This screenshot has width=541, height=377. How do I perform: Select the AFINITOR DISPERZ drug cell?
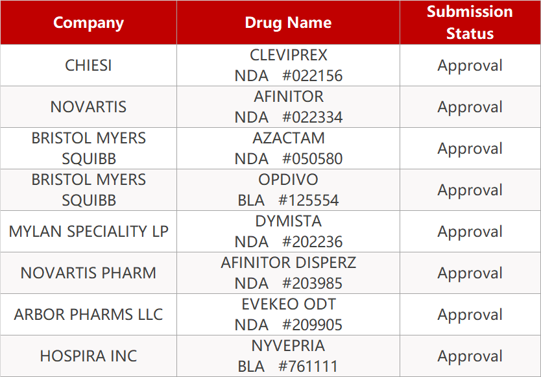(x=288, y=273)
